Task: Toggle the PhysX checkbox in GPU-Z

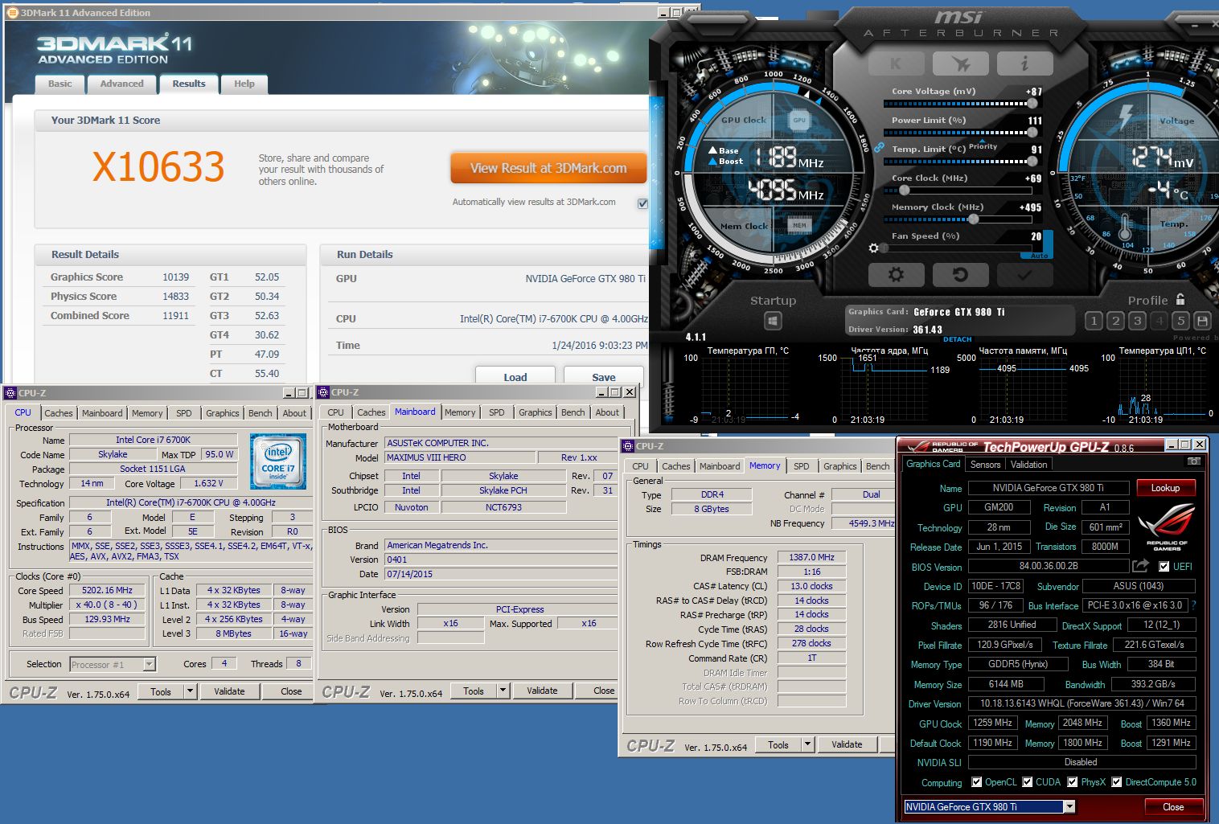Action: pyautogui.click(x=1073, y=781)
